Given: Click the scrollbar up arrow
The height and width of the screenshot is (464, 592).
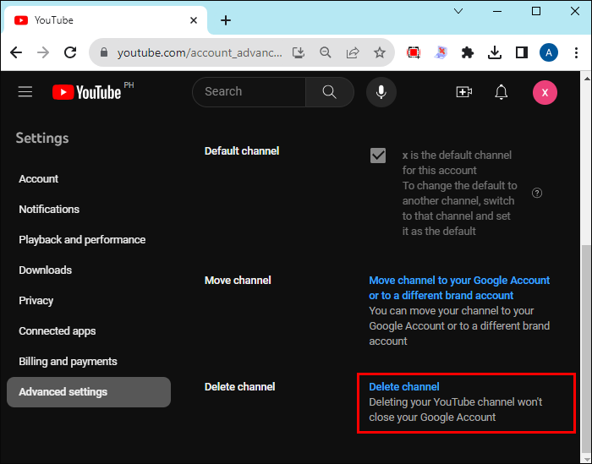Looking at the screenshot, I should click(586, 78).
